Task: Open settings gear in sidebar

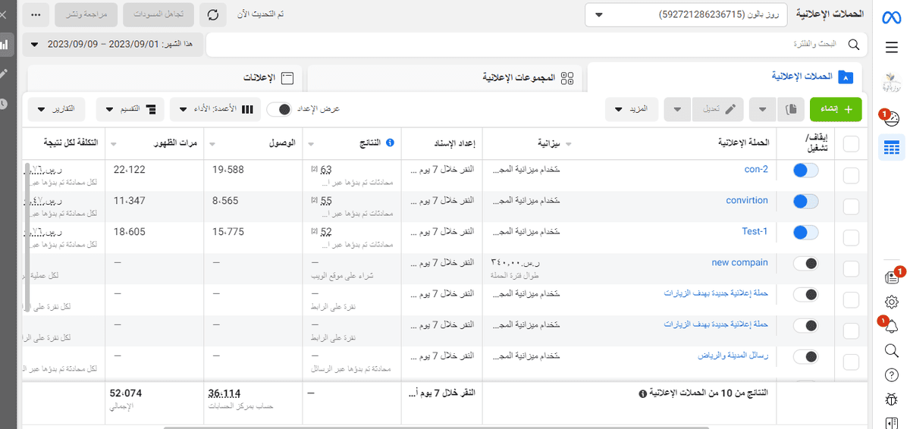Action: pos(892,302)
